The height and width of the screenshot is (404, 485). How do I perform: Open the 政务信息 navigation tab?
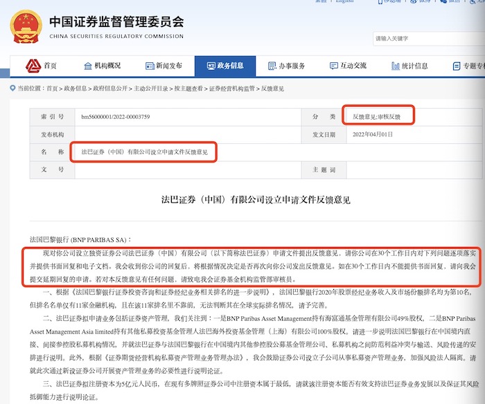tap(225, 66)
